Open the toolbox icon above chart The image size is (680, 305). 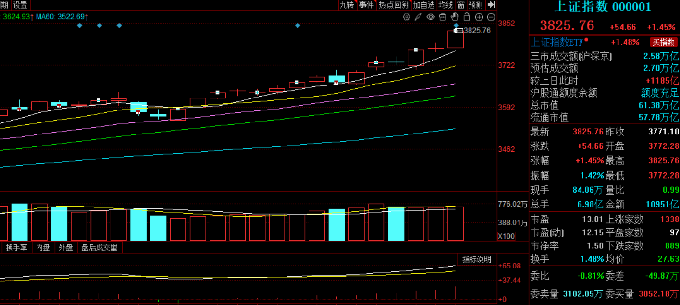point(443,17)
